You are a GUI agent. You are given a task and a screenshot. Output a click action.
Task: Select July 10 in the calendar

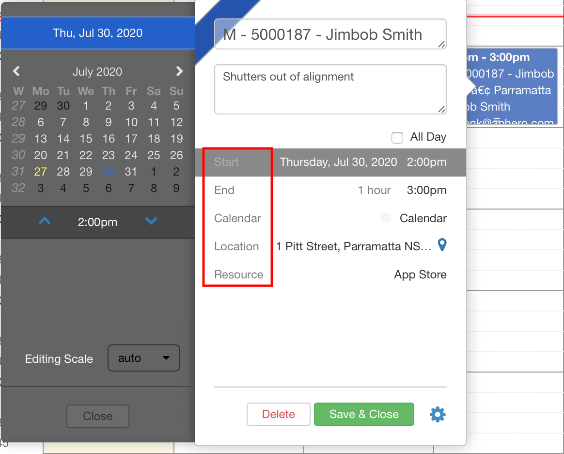point(131,122)
